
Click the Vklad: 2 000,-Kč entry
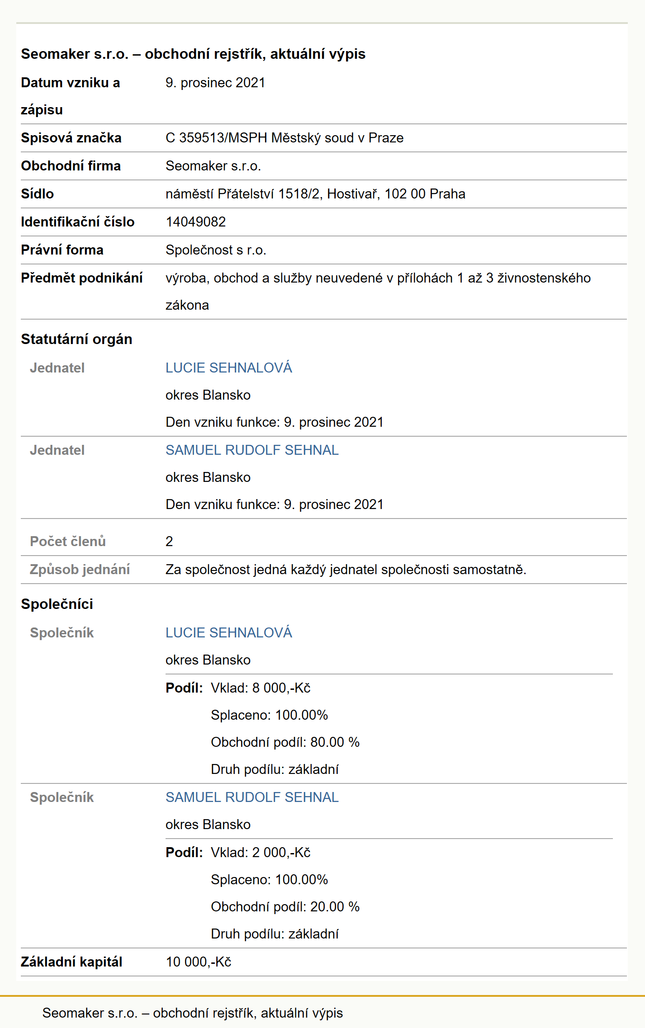coord(261,852)
